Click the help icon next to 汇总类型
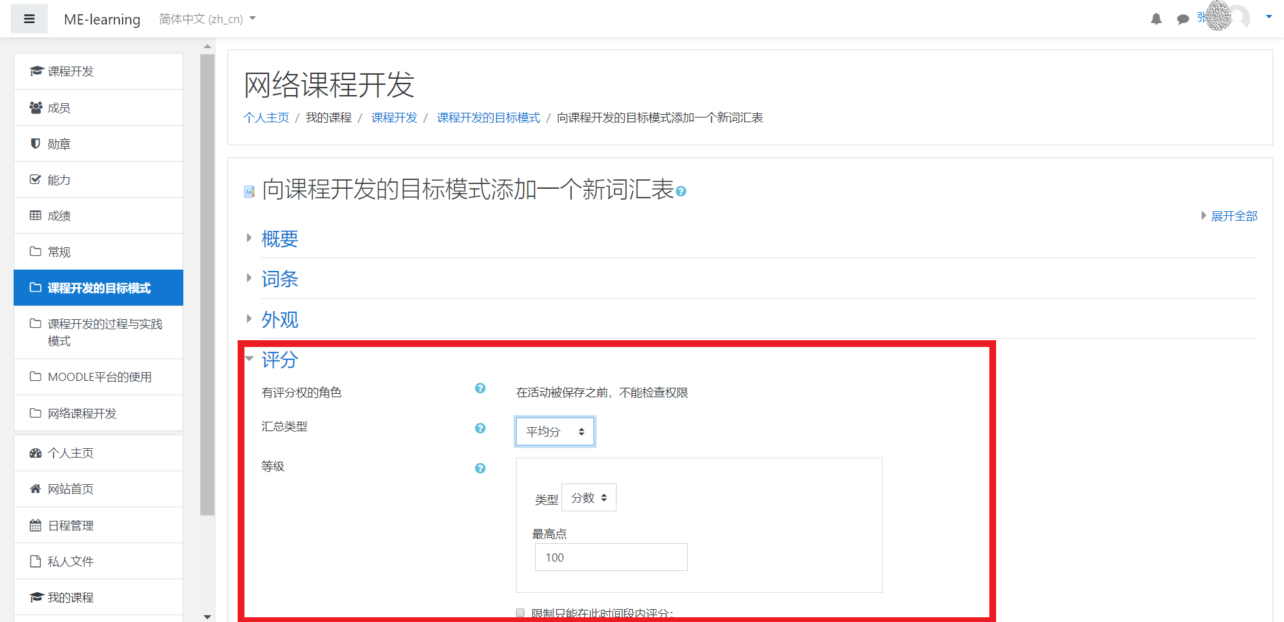This screenshot has height=622, width=1284. (480, 428)
